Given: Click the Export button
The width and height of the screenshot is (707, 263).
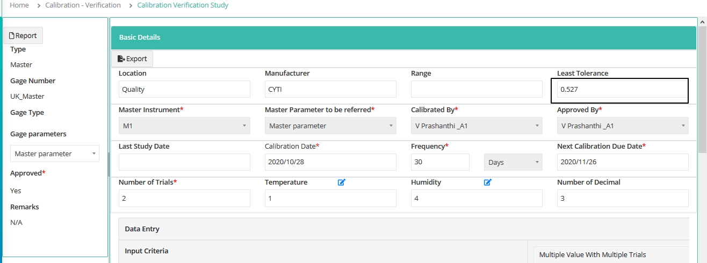Looking at the screenshot, I should pyautogui.click(x=132, y=59).
